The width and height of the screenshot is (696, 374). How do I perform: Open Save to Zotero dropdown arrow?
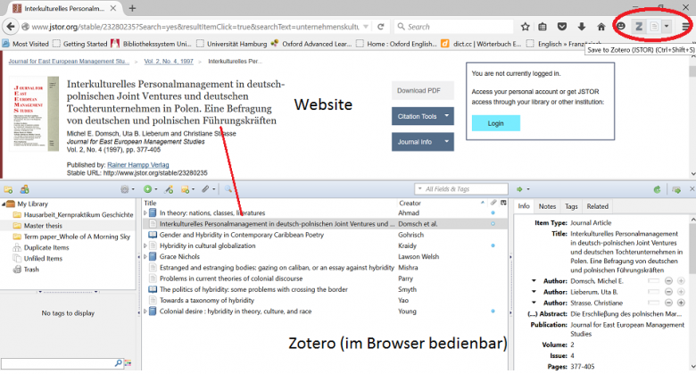[667, 27]
